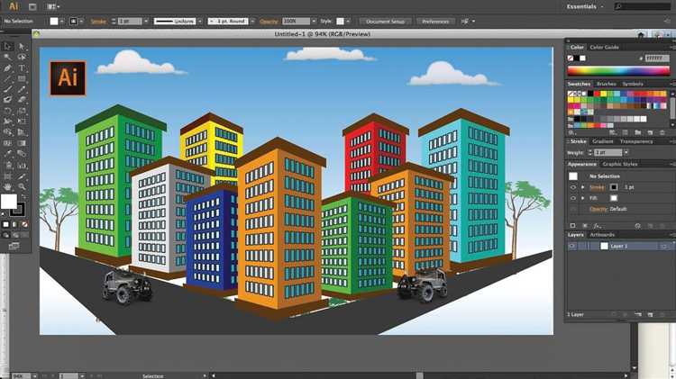Open the Style dropdown arrow

click(x=348, y=21)
